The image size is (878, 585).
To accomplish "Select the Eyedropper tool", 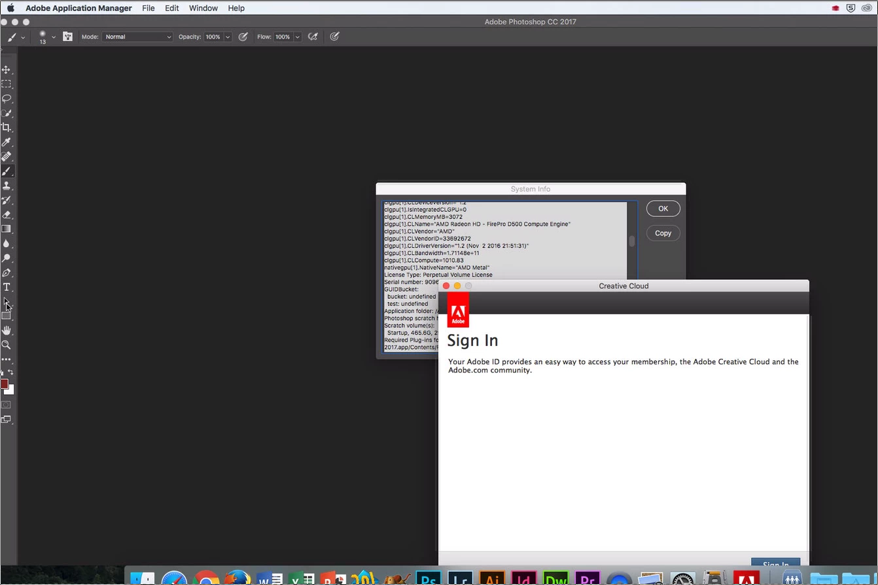I will (7, 142).
